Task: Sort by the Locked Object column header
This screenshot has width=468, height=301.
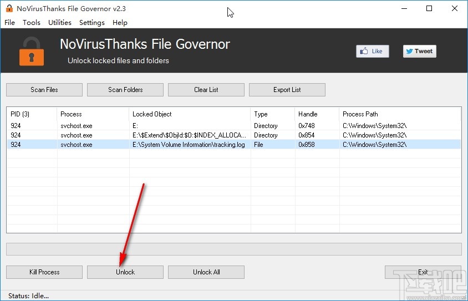Action: pyautogui.click(x=190, y=114)
